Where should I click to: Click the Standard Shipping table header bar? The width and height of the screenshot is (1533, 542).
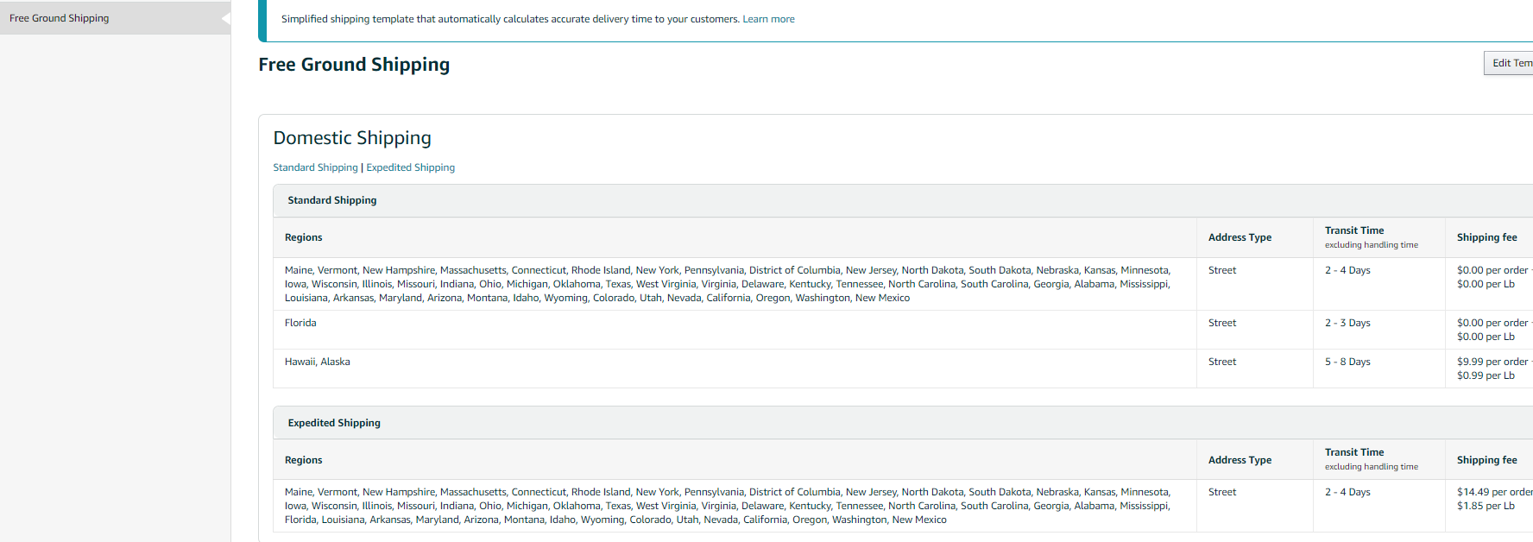click(x=903, y=200)
